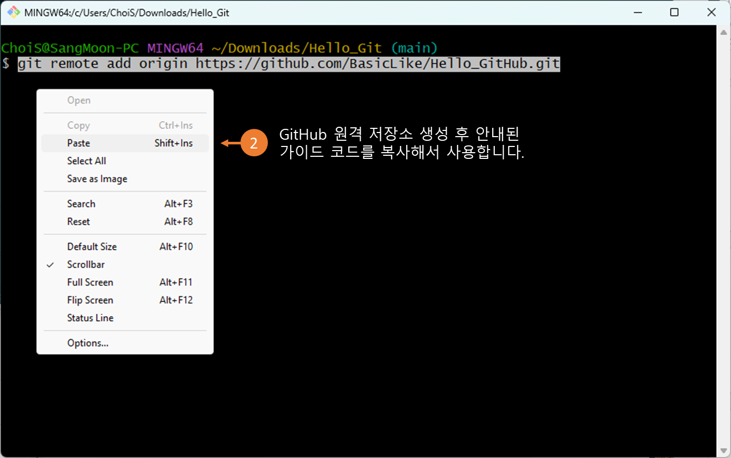Click the purple MINGW64 prompt label
The width and height of the screenshot is (731, 458).
click(x=175, y=48)
